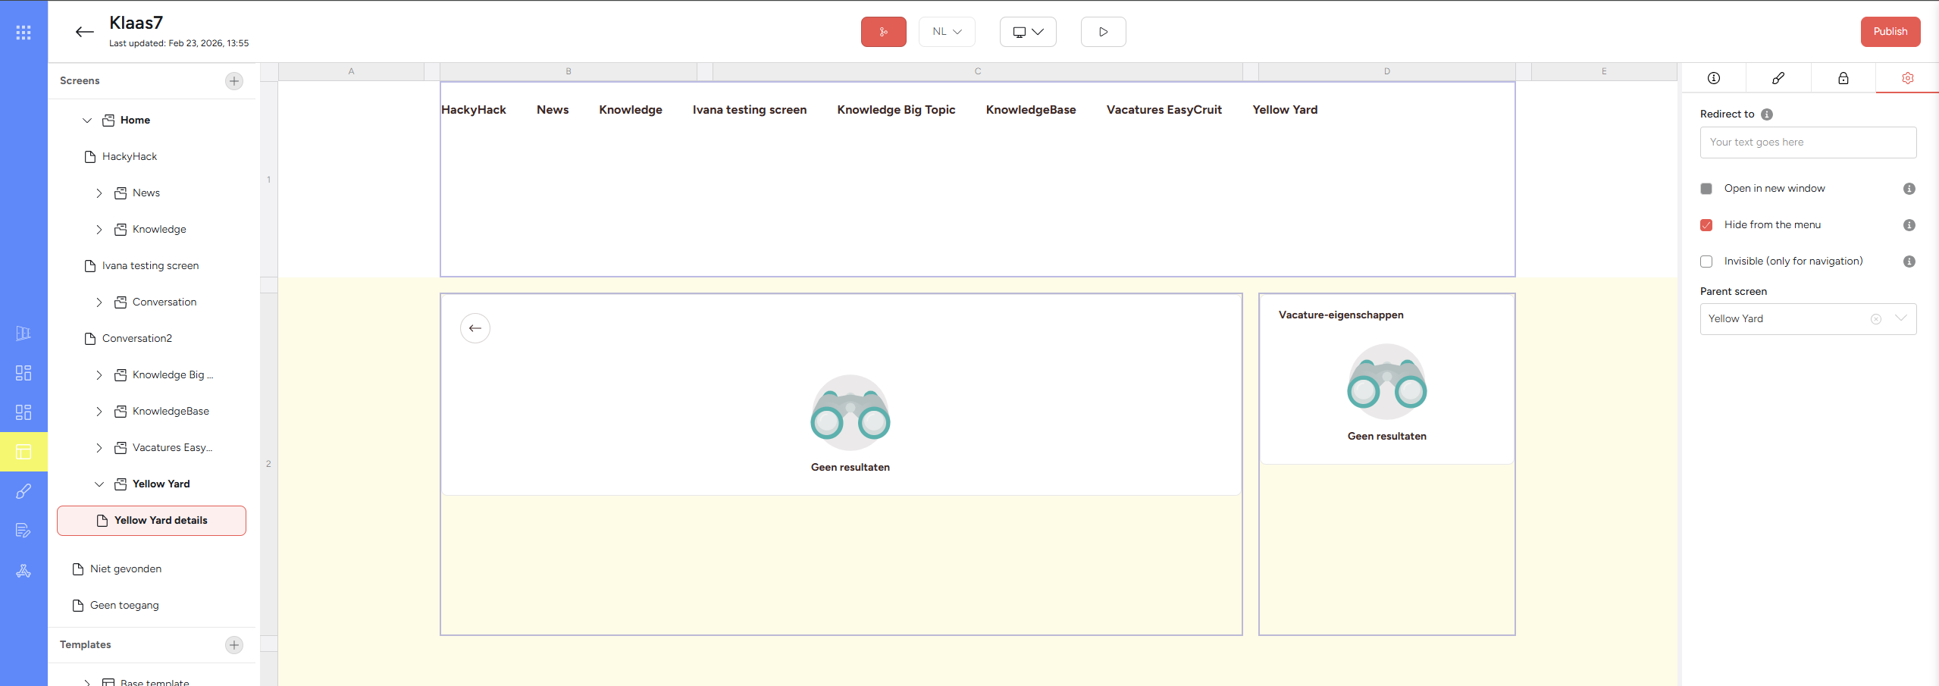This screenshot has width=1939, height=686.
Task: Open the app store icon in sidebar
Action: click(x=23, y=571)
